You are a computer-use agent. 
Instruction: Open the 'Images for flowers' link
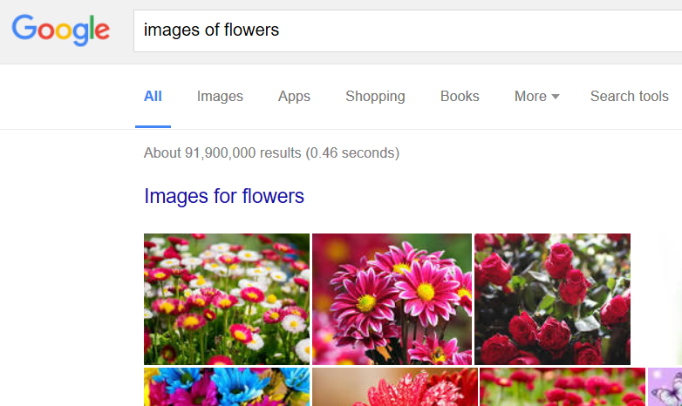[x=224, y=196]
